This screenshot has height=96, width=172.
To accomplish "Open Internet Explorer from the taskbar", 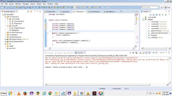I will click(x=44, y=93).
